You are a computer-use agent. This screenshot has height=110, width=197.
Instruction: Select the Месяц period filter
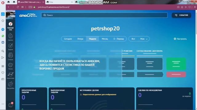(105, 39)
